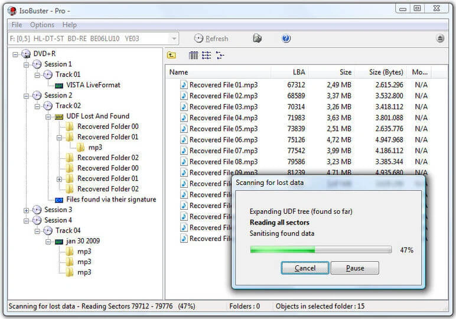Screen dimensions: 456x319
Task: Select Session 1 in tree
Action: pyautogui.click(x=58, y=64)
